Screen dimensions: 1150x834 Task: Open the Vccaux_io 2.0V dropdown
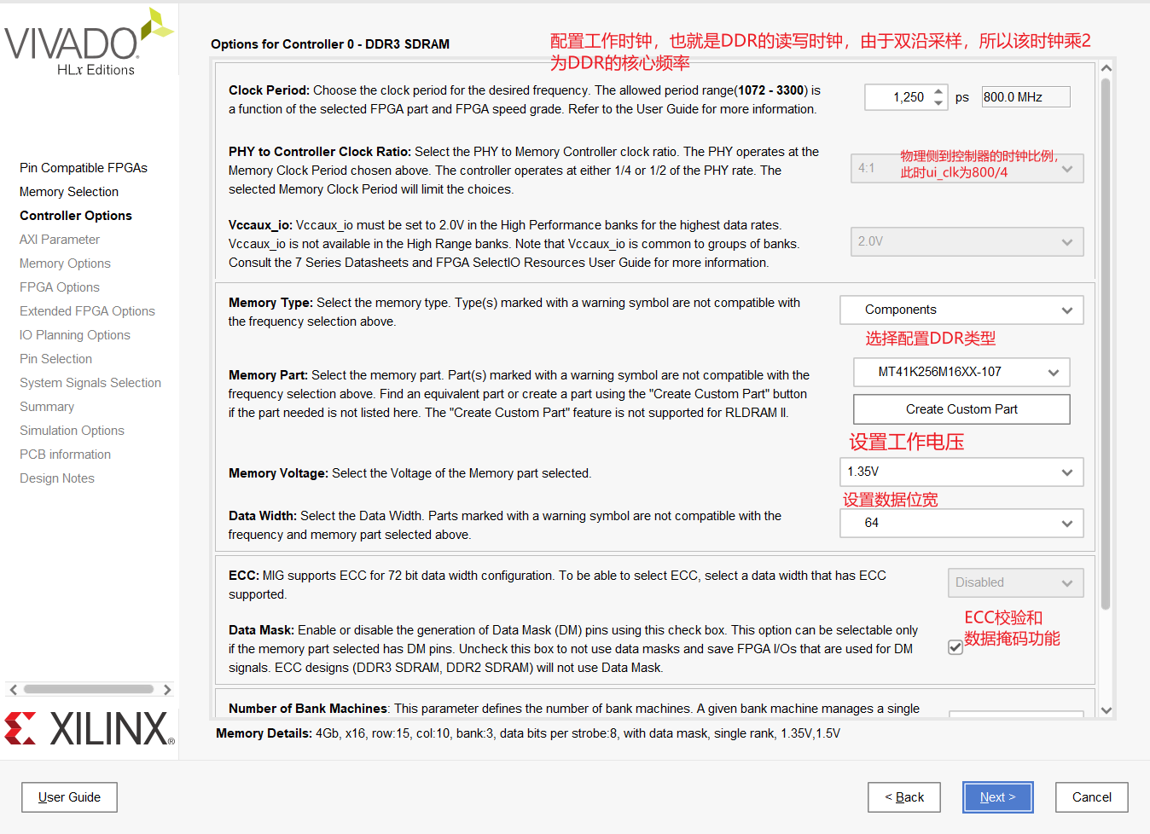point(967,241)
